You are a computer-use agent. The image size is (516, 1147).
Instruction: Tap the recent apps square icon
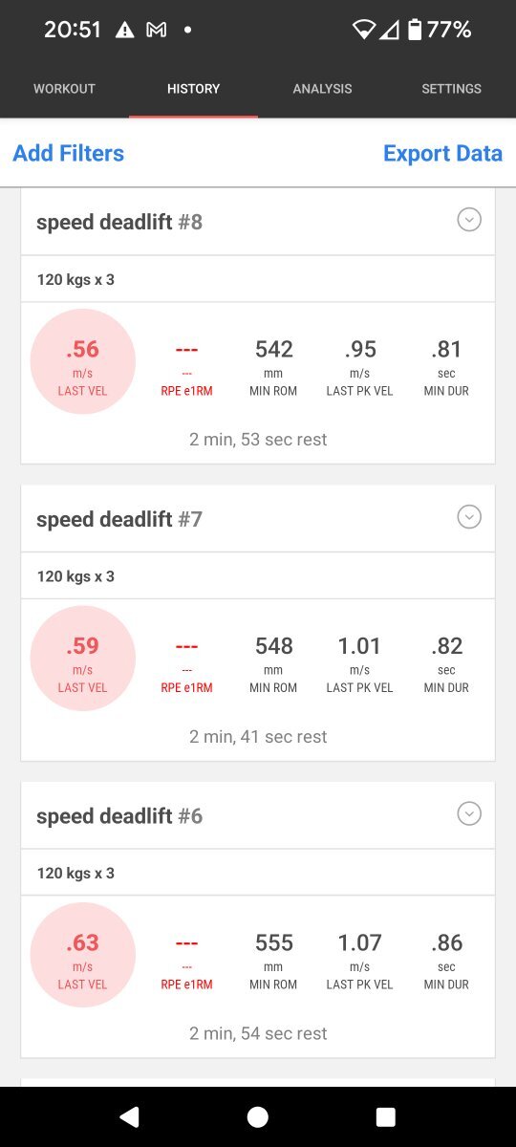pyautogui.click(x=386, y=1116)
